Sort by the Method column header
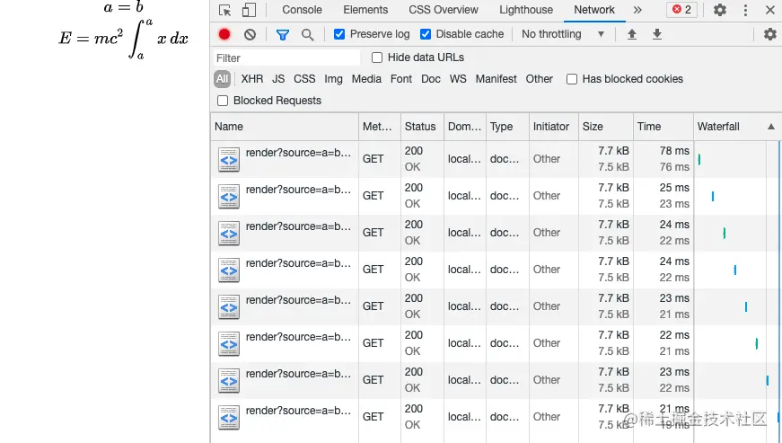The height and width of the screenshot is (443, 782). 380,127
